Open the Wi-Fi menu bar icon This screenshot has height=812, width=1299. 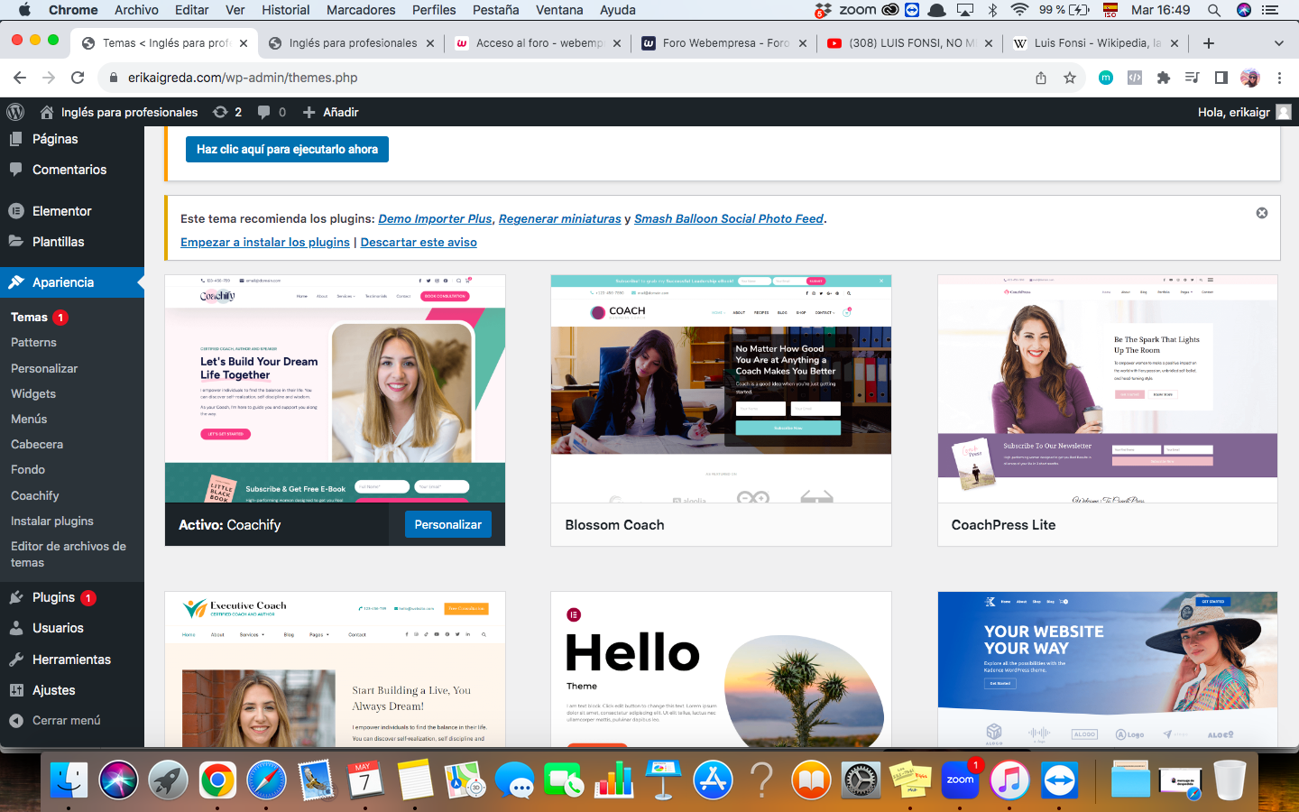[1019, 10]
